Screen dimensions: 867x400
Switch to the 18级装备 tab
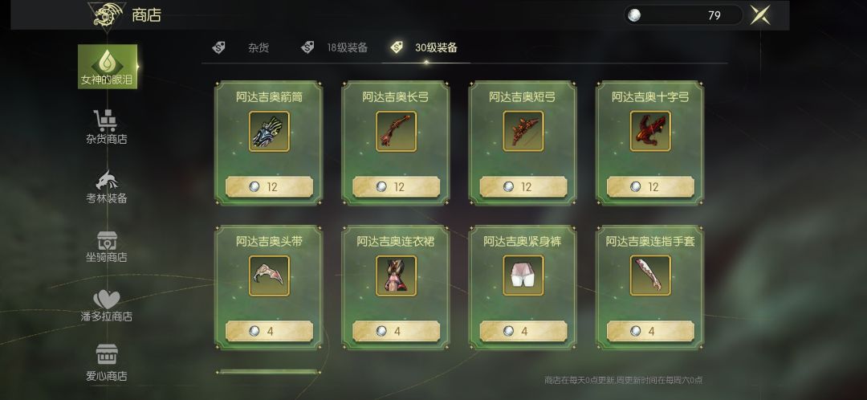(348, 47)
